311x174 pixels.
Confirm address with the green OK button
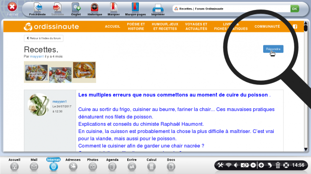295,9
